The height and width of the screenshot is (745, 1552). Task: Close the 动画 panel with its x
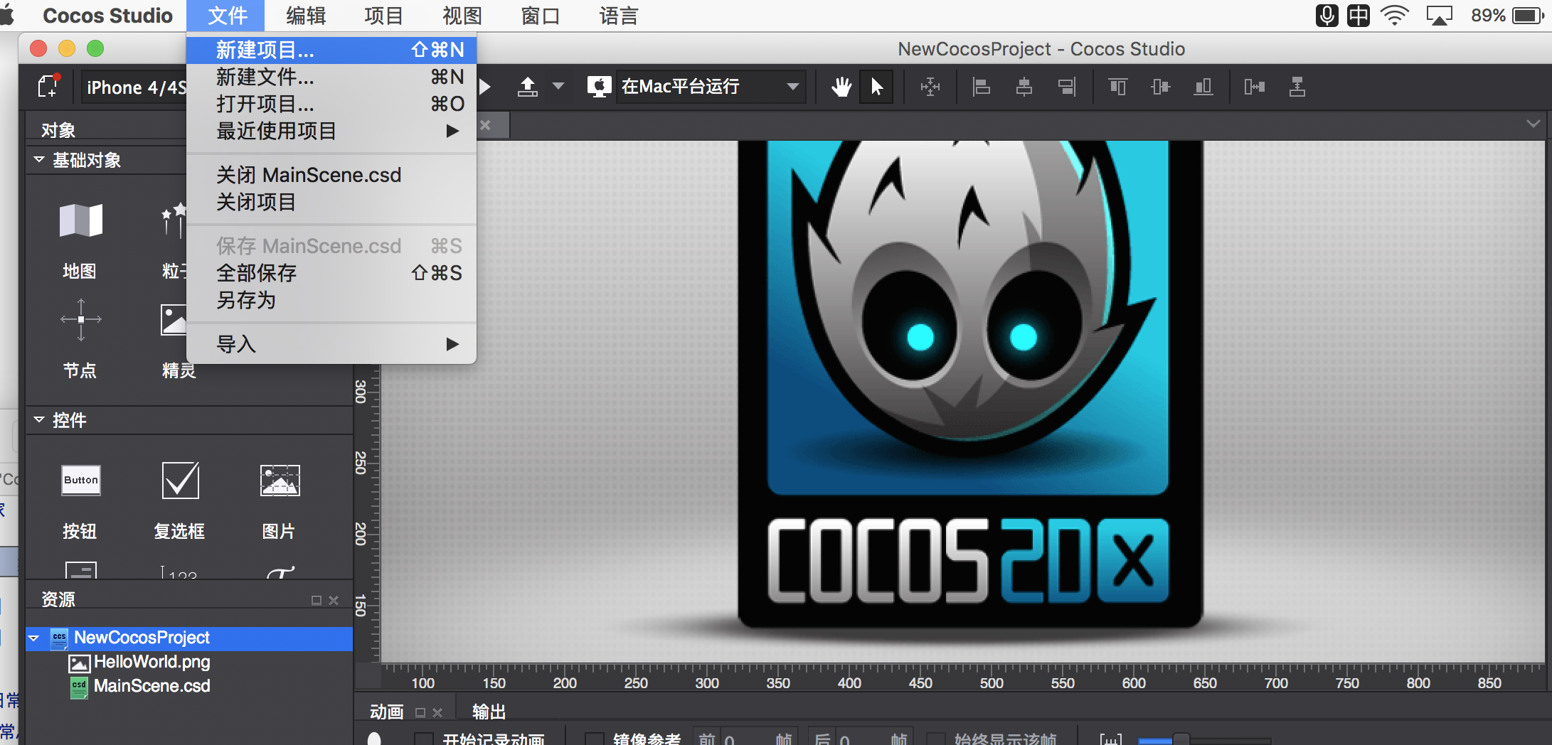click(x=437, y=712)
